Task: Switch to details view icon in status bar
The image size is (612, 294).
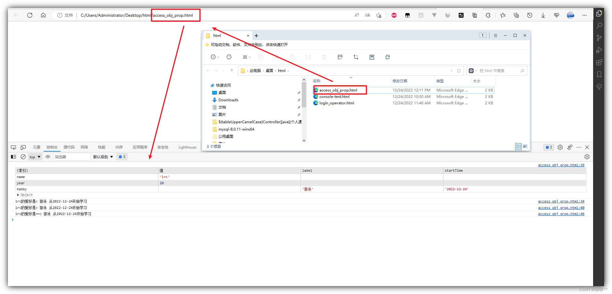Action: coord(518,147)
